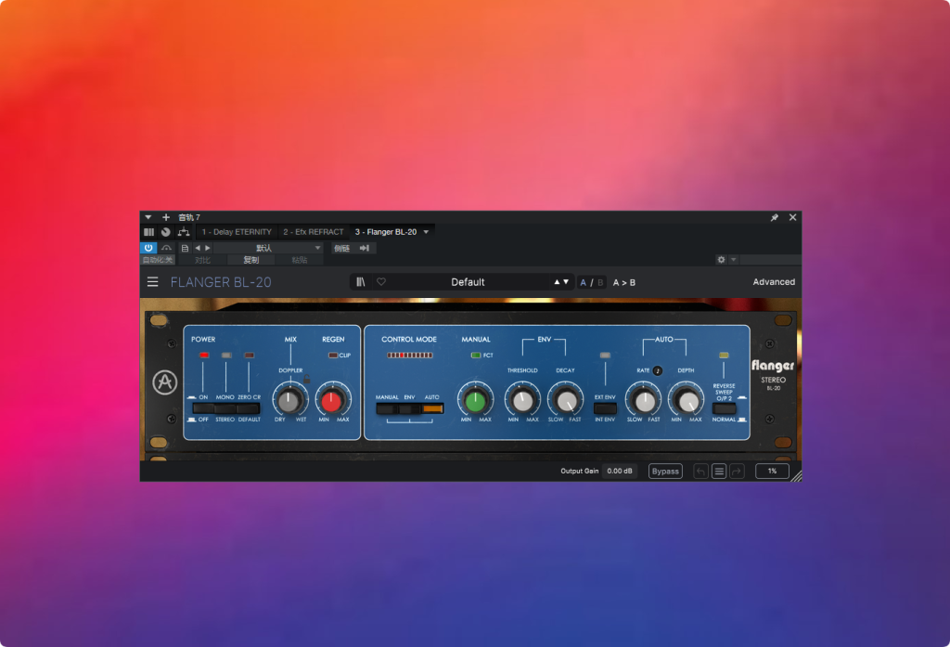Click the AUTO RATE knob
Viewport: 950px width, 647px height.
pyautogui.click(x=644, y=400)
